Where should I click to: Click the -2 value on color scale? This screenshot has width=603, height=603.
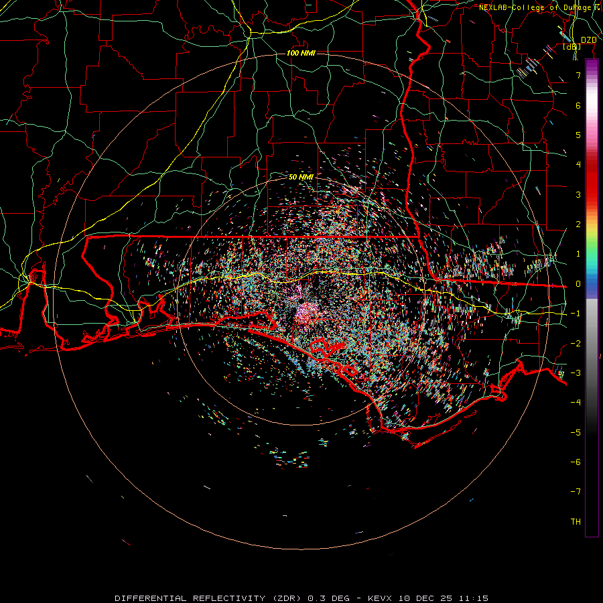point(576,344)
